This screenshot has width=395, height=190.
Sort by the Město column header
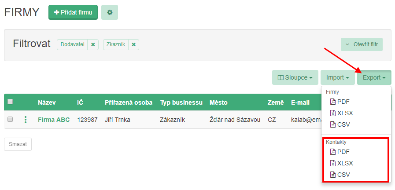coord(218,102)
